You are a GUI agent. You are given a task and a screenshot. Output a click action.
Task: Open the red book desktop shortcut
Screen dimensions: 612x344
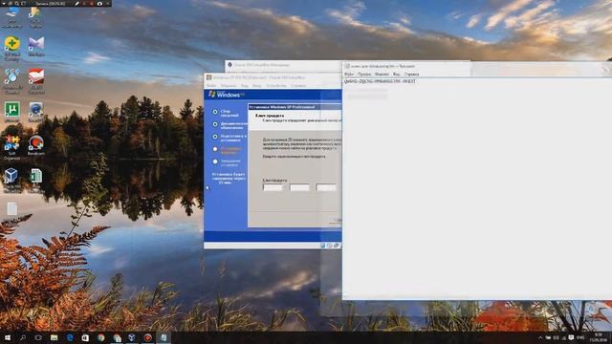click(36, 81)
